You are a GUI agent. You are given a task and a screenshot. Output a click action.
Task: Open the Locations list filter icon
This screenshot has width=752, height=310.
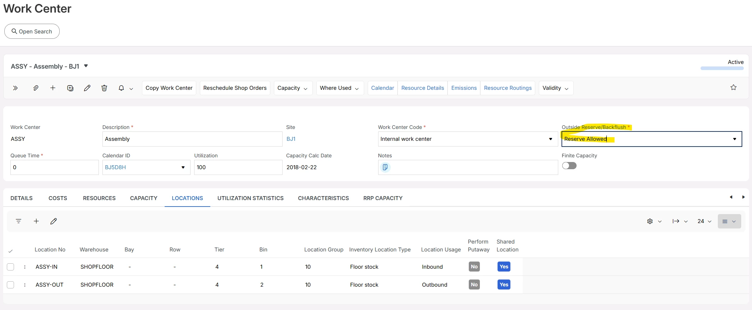[x=19, y=221]
